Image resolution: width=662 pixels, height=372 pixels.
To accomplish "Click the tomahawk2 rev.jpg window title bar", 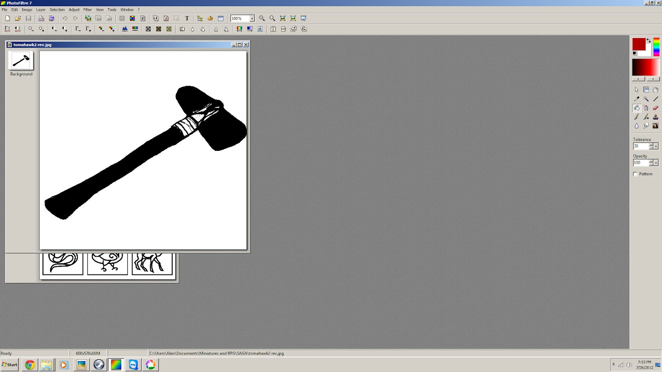I will (x=127, y=45).
